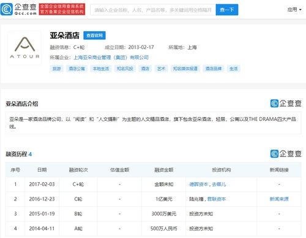306x238 pixels.
Task: Click the investor name 陆兆禧
Action: click(196, 199)
